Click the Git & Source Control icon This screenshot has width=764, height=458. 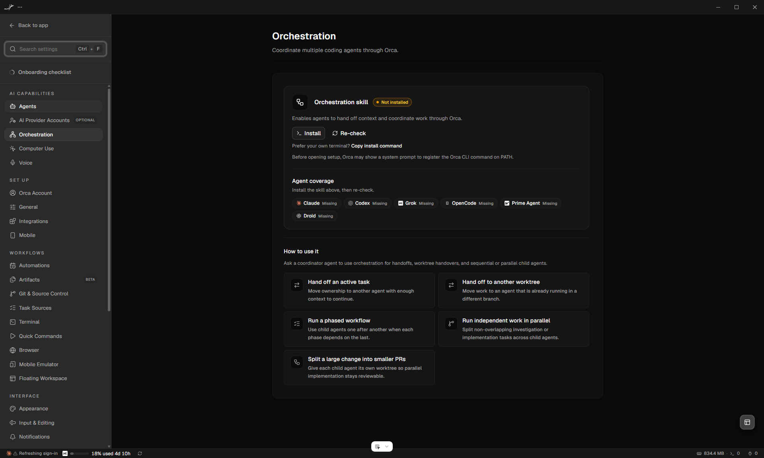point(13,294)
